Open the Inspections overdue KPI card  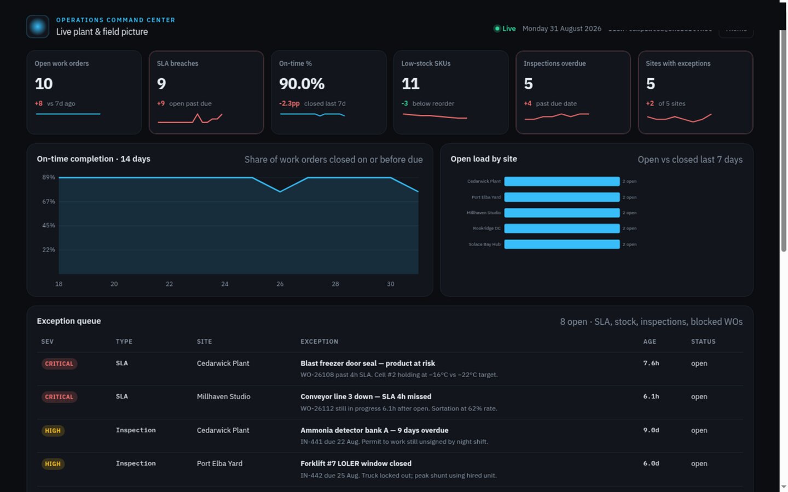(573, 92)
